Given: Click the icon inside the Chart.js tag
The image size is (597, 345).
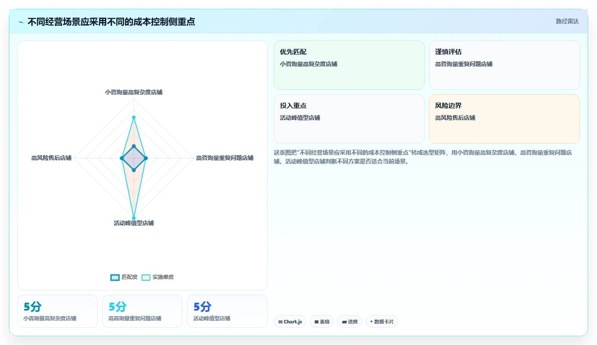Looking at the screenshot, I should click(x=280, y=322).
